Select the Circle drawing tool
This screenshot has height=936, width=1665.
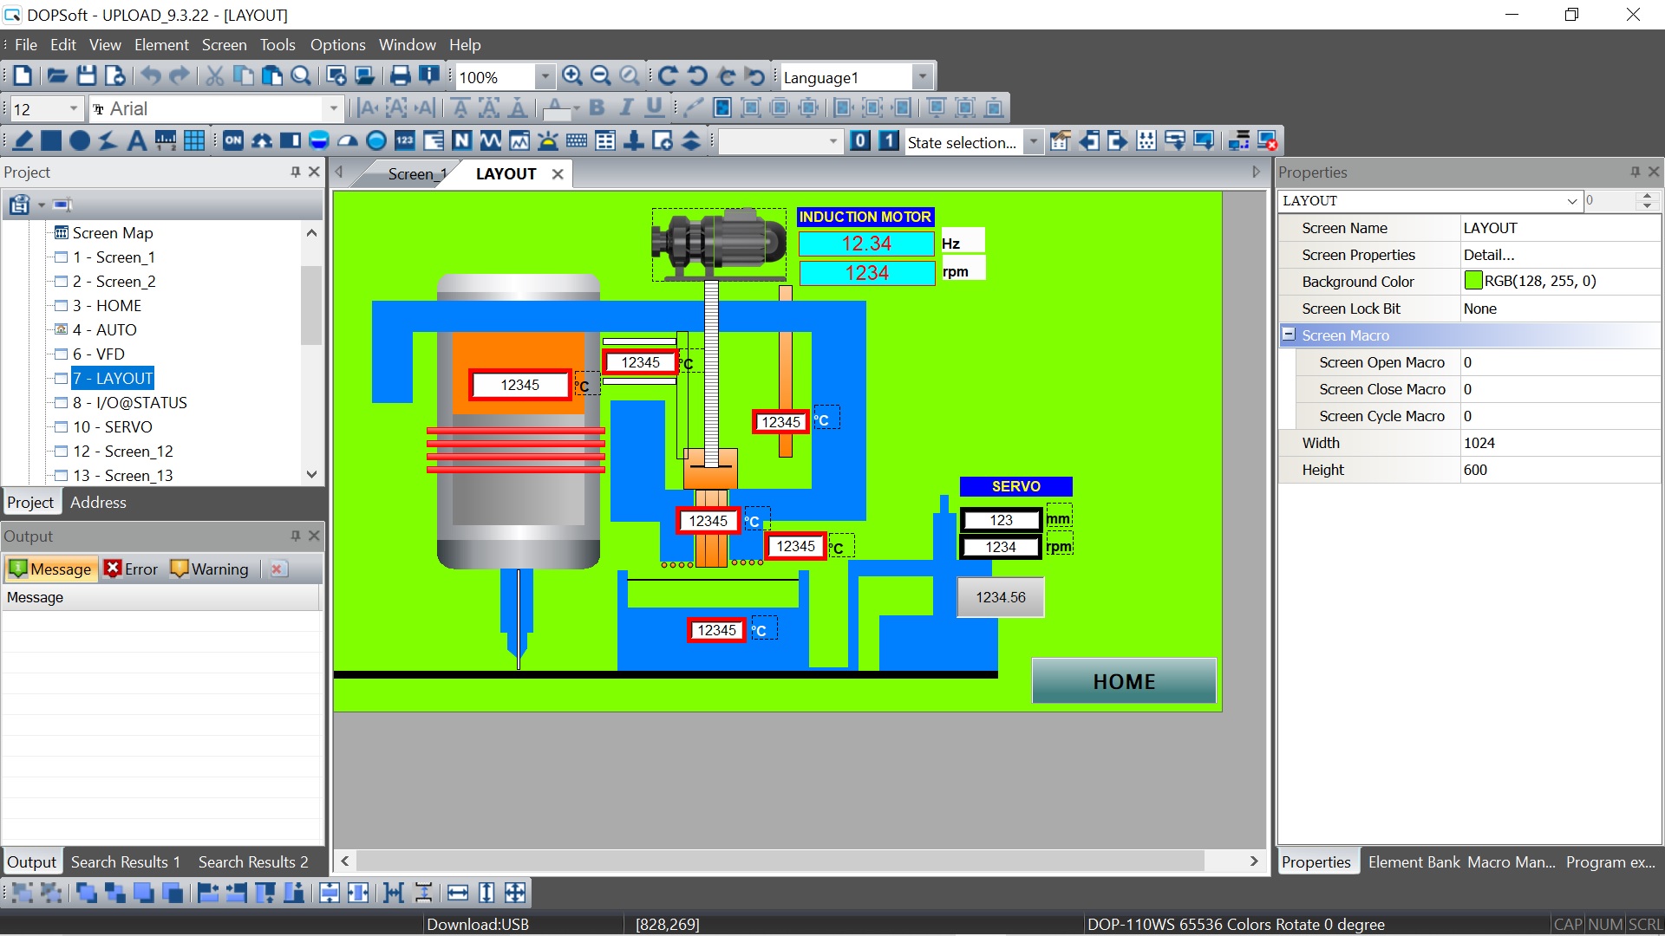coord(80,141)
